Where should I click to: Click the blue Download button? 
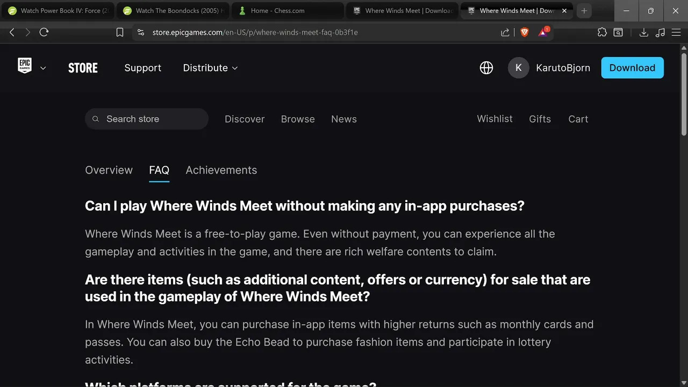pyautogui.click(x=632, y=68)
